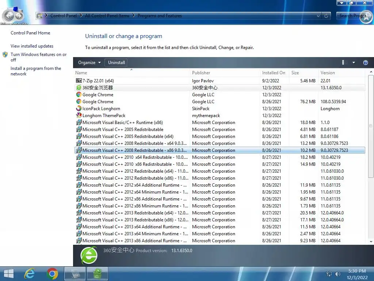Click icon of Visual C++ 2005 Redistributable (x64)
374x281 pixels.
coord(79,136)
